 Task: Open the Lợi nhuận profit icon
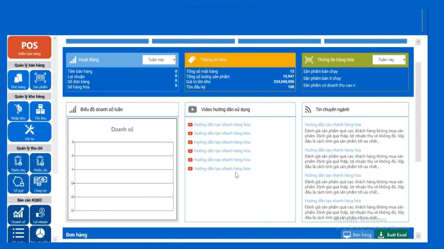(x=40, y=215)
